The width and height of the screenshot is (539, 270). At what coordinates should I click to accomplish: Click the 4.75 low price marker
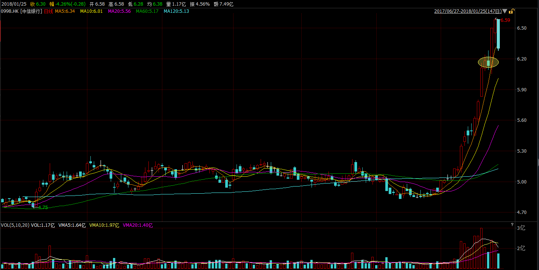coord(43,207)
